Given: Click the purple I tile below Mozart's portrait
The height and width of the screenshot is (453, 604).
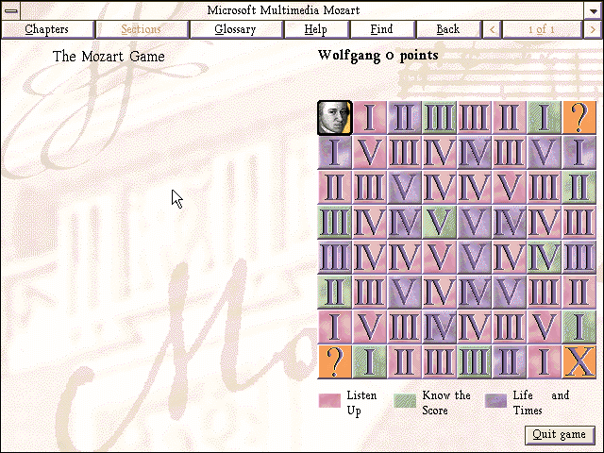Looking at the screenshot, I should pos(335,153).
